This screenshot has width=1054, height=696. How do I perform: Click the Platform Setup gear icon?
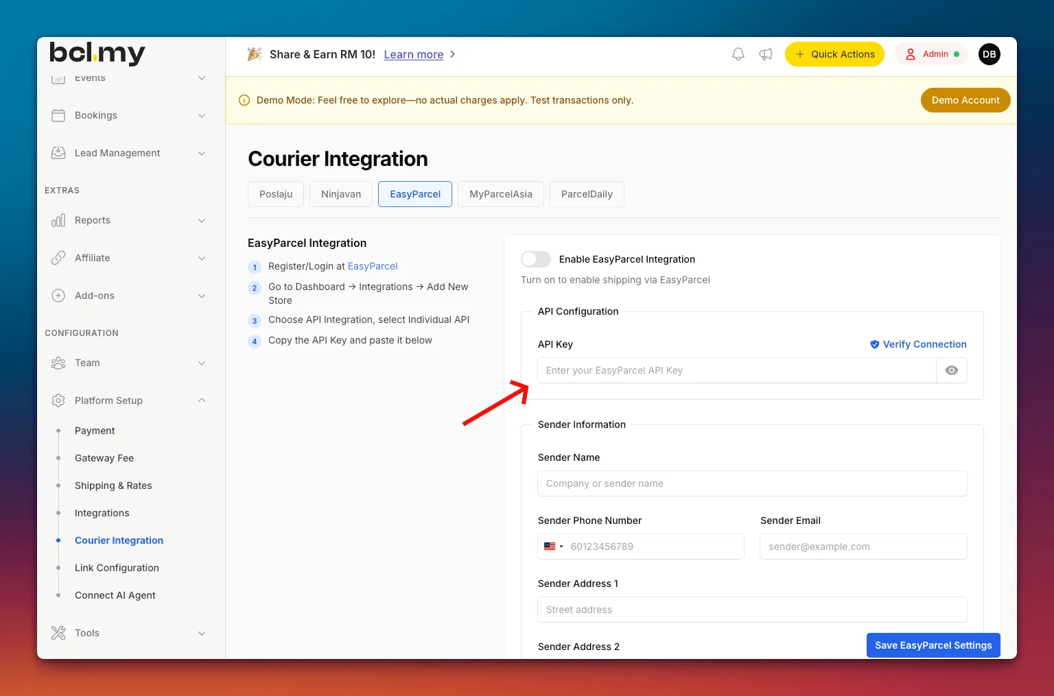click(x=58, y=400)
